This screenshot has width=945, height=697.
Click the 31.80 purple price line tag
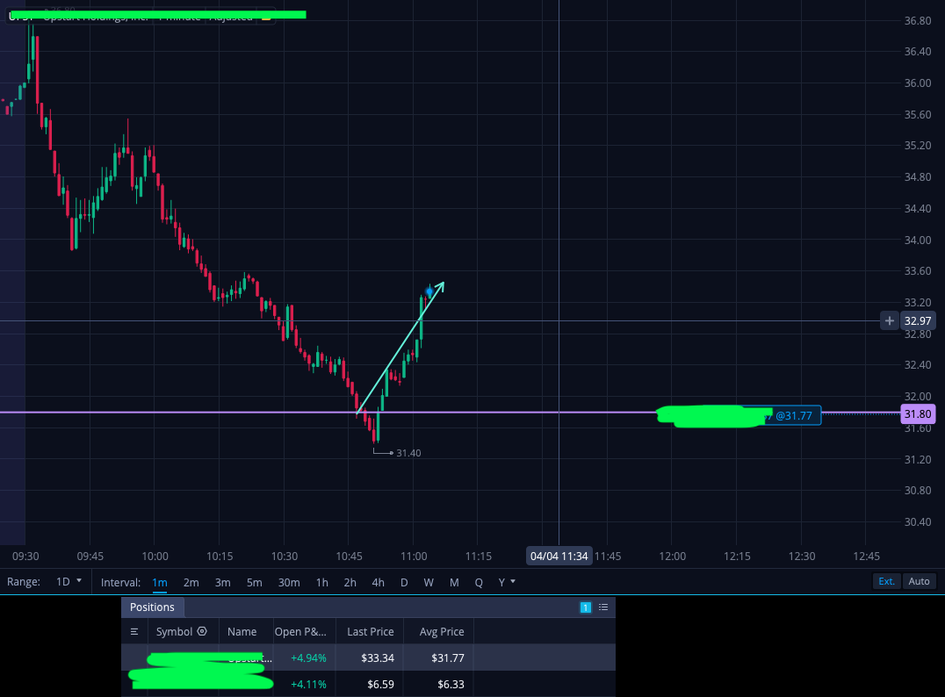917,413
